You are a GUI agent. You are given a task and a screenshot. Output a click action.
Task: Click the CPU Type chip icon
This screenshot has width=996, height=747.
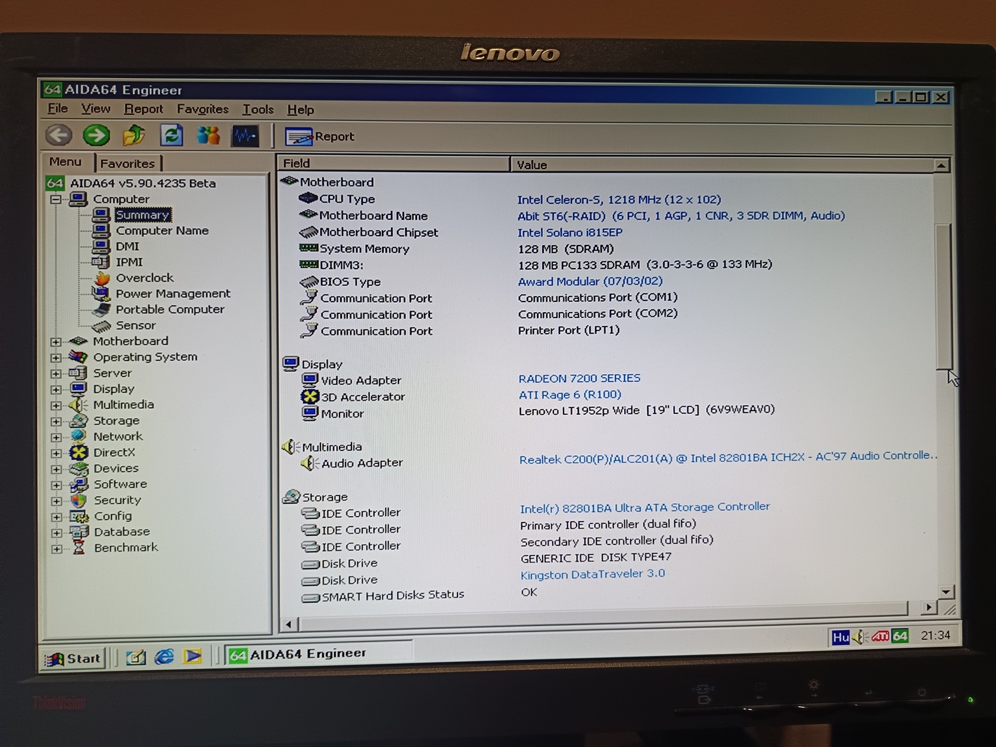(307, 198)
